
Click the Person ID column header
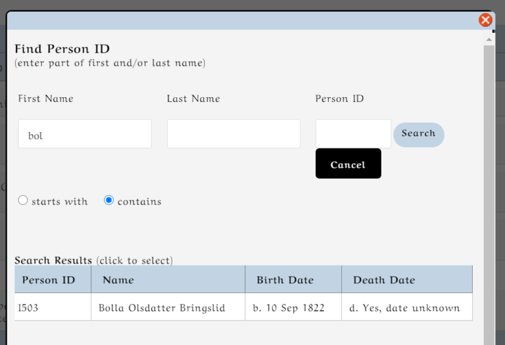tap(49, 280)
